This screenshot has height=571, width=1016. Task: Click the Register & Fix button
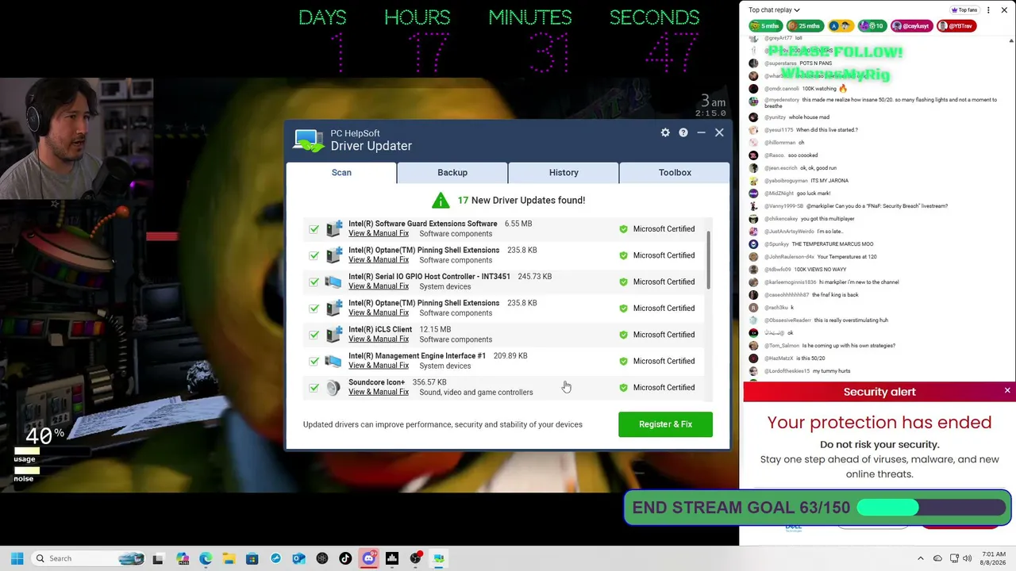click(x=665, y=424)
